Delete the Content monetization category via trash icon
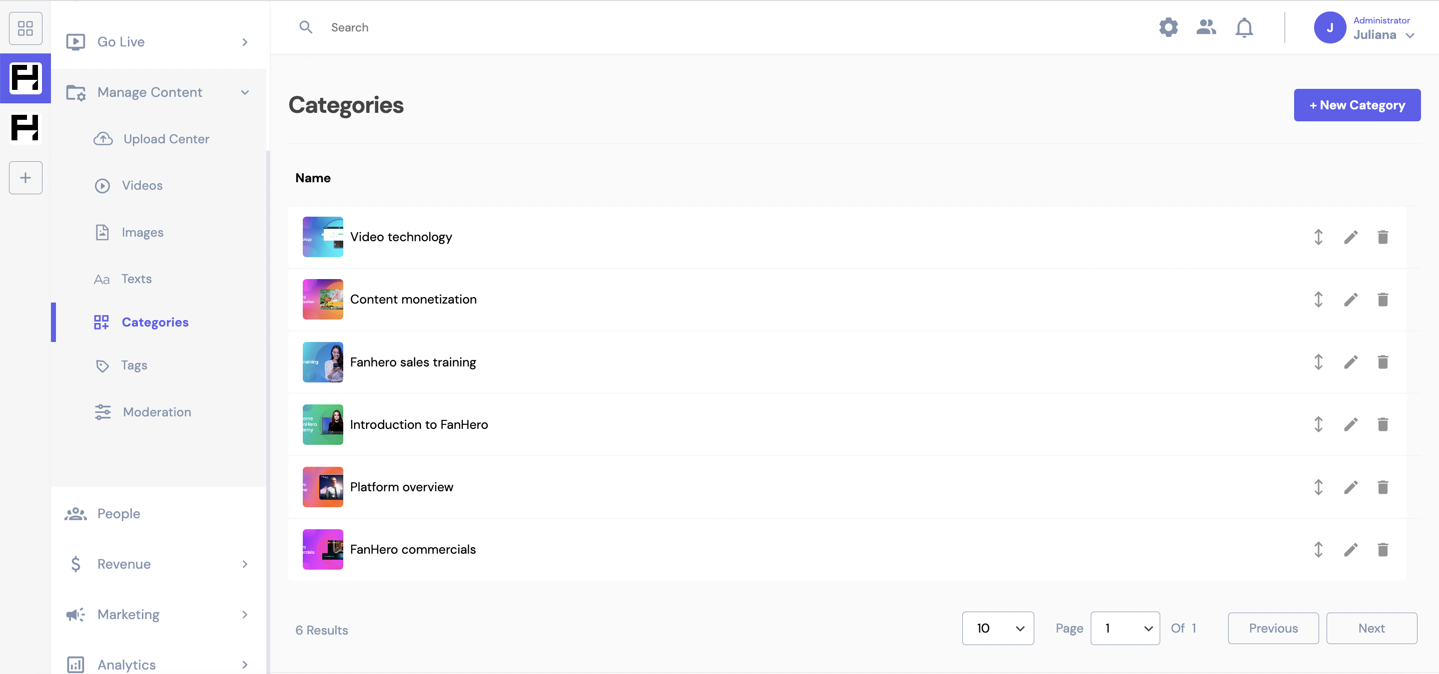The width and height of the screenshot is (1439, 674). point(1383,300)
